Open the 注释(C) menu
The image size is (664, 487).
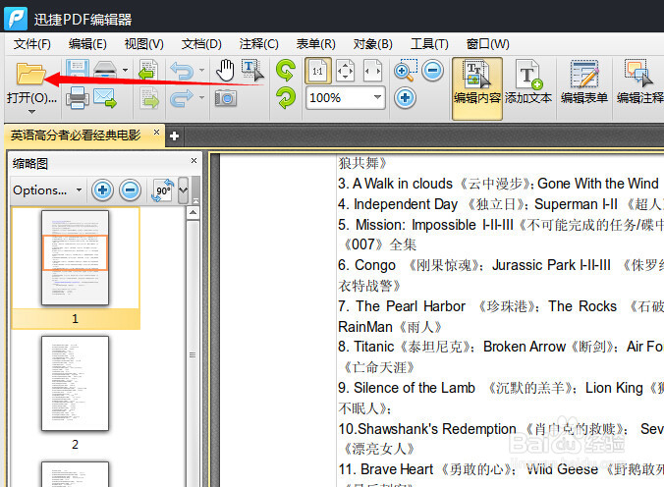[258, 44]
